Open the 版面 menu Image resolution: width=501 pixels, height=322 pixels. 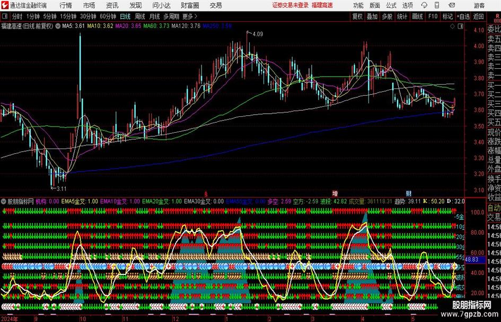pyautogui.click(x=375, y=5)
